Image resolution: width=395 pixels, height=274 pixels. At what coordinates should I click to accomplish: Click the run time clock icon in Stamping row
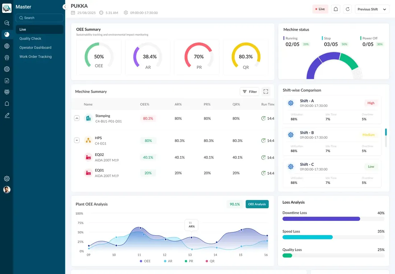click(x=264, y=118)
